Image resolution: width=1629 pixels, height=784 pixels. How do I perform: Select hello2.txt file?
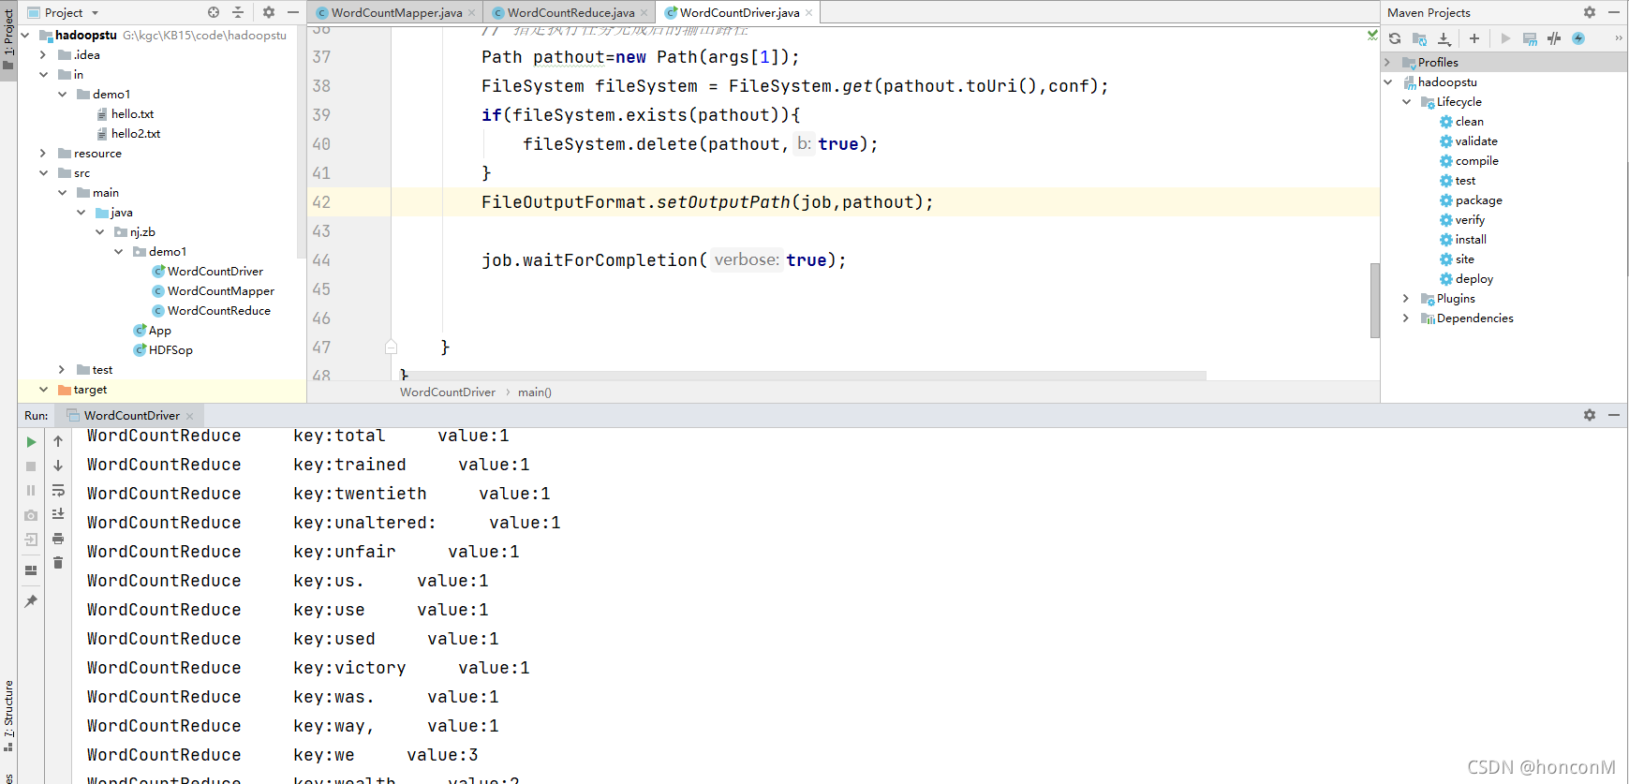click(128, 133)
